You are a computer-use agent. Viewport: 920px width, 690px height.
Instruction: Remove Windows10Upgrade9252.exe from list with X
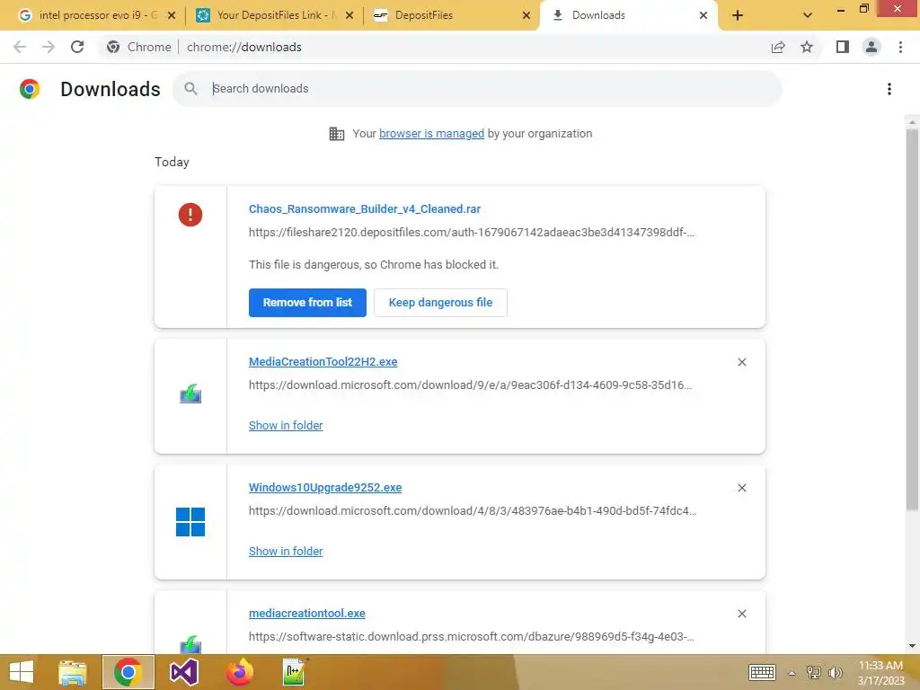click(741, 488)
